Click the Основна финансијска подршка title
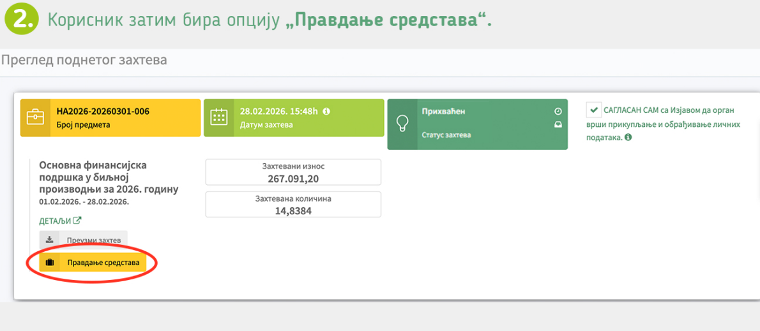The height and width of the screenshot is (331, 760). point(109,177)
